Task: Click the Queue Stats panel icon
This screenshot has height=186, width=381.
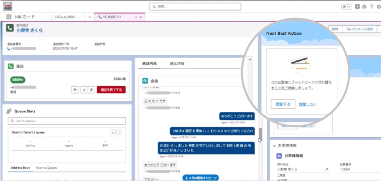Action: point(9,111)
